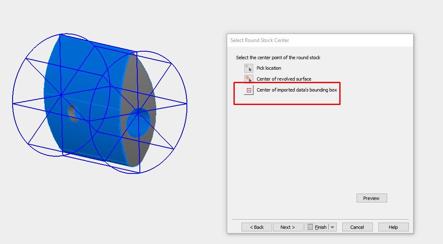Click the revolved surface icon in the options list
Viewport: 443px width, 244px height.
coord(248,79)
